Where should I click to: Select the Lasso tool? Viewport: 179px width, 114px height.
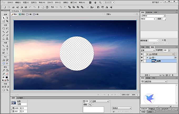point(7,28)
